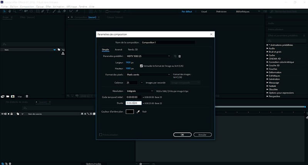Screen dimensions: 308x165
Task: Select the Selection arrow tool
Action: 4,12
